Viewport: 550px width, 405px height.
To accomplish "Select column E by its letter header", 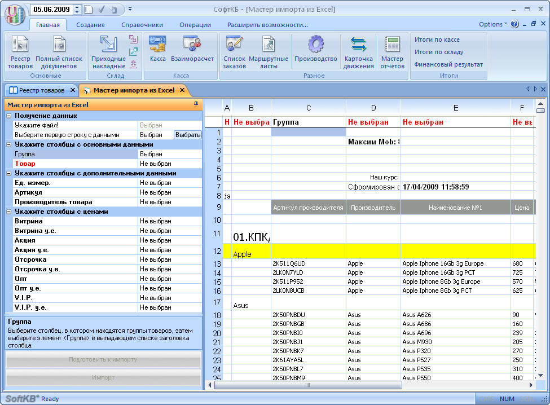I will 456,108.
